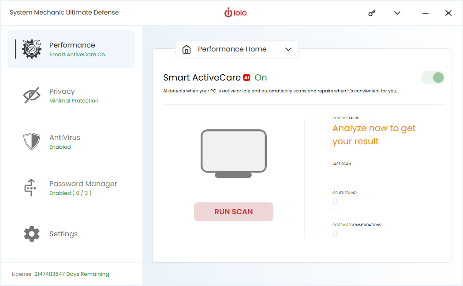
Task: Click the Password Manager asterisk icon
Action: (x=30, y=187)
